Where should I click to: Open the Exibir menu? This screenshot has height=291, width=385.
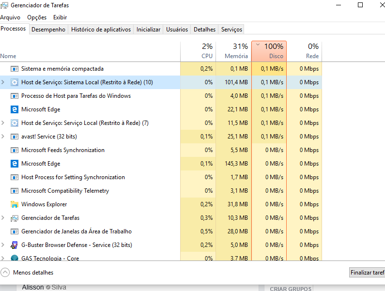coord(60,17)
